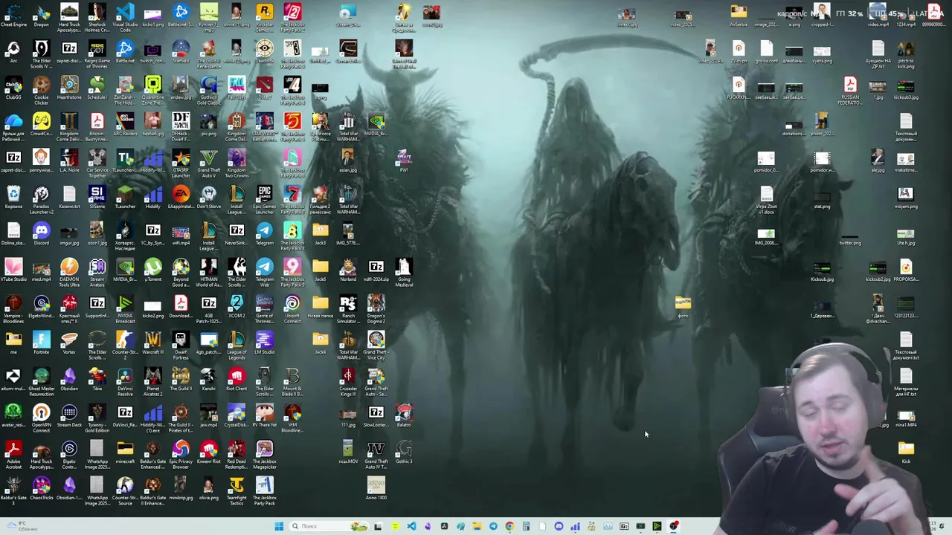Screen dimensions: 952x535
Task: Open the DAEMON Tools Ultra shortcut
Action: click(x=69, y=272)
